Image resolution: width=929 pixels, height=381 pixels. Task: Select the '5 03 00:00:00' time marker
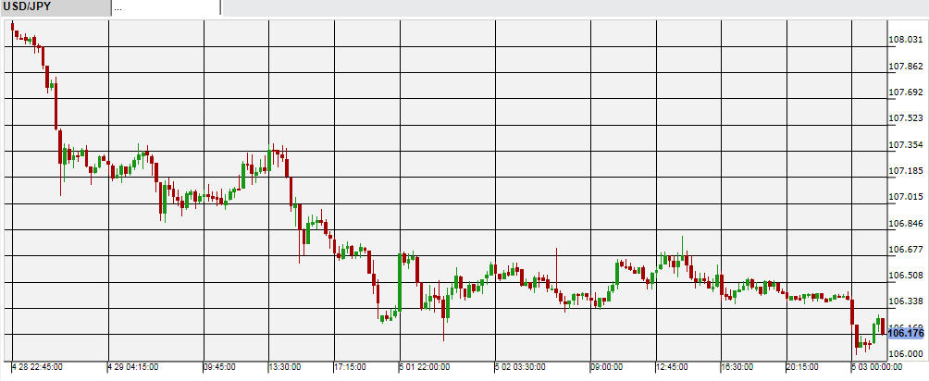pos(875,367)
